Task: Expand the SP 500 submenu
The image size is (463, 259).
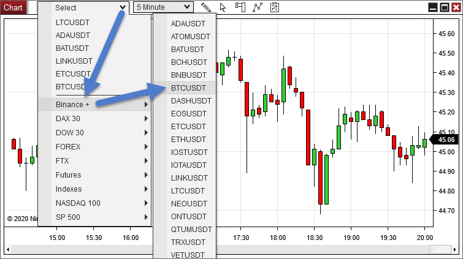Action: tap(94, 217)
